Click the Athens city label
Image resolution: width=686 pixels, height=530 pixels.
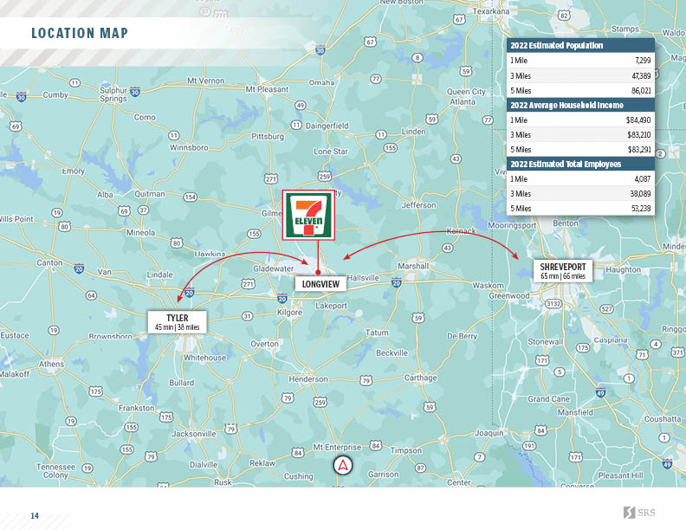[51, 364]
